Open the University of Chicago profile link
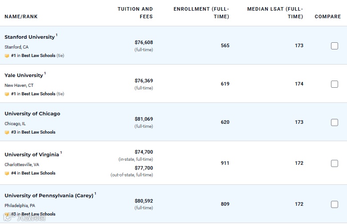The height and width of the screenshot is (224, 347). 32,114
